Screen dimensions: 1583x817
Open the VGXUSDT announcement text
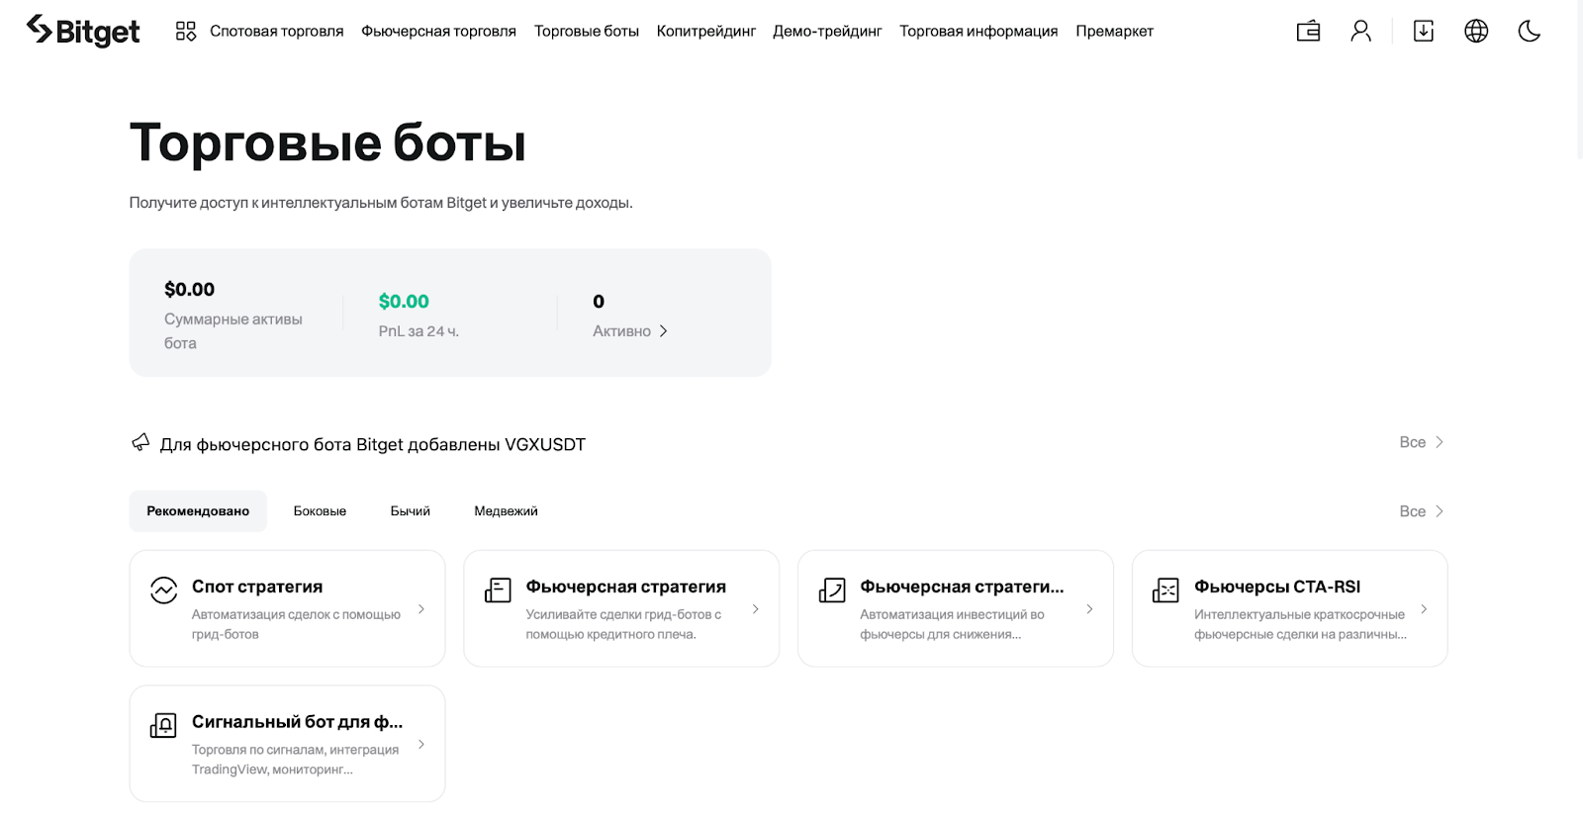(x=373, y=444)
